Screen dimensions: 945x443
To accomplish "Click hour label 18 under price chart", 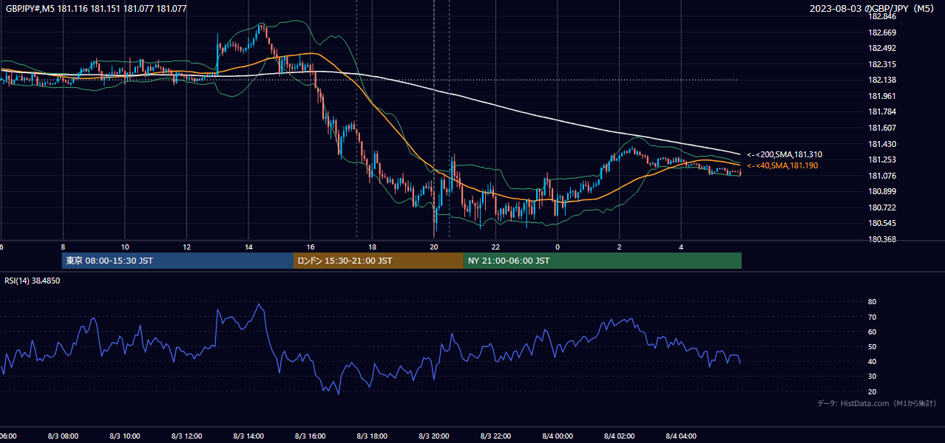I will tap(372, 247).
